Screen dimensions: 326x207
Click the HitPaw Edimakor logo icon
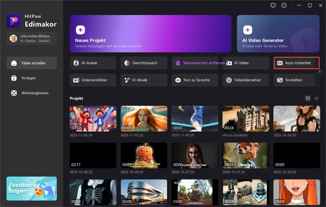point(13,21)
